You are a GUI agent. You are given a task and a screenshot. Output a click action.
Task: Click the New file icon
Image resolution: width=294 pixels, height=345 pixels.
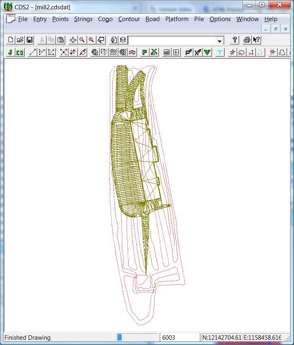[x=11, y=40]
